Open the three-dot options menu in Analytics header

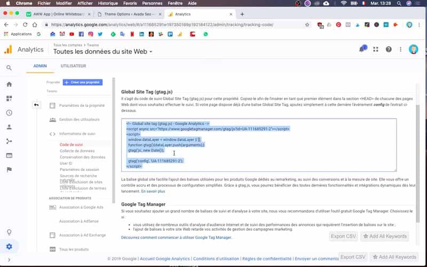(x=401, y=49)
